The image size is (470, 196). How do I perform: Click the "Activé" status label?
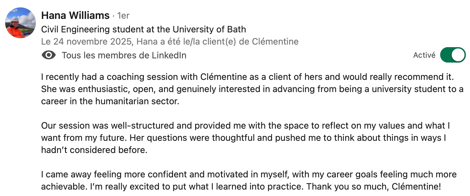[x=424, y=55]
